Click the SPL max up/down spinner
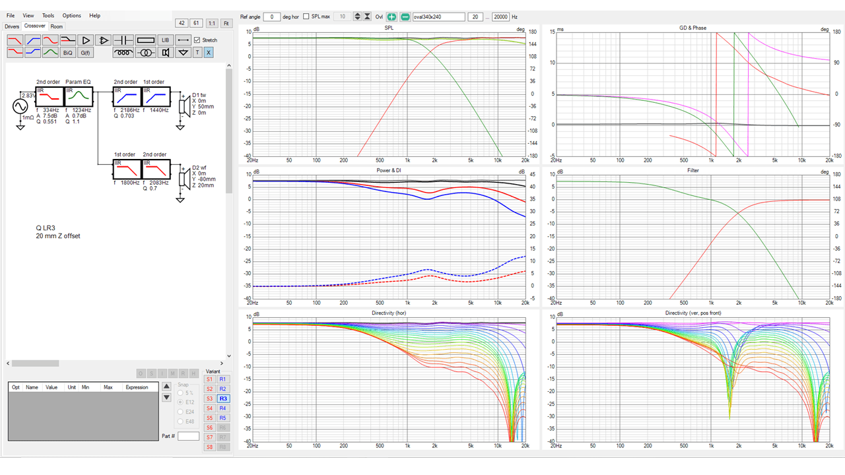This screenshot has width=845, height=475. tap(357, 16)
